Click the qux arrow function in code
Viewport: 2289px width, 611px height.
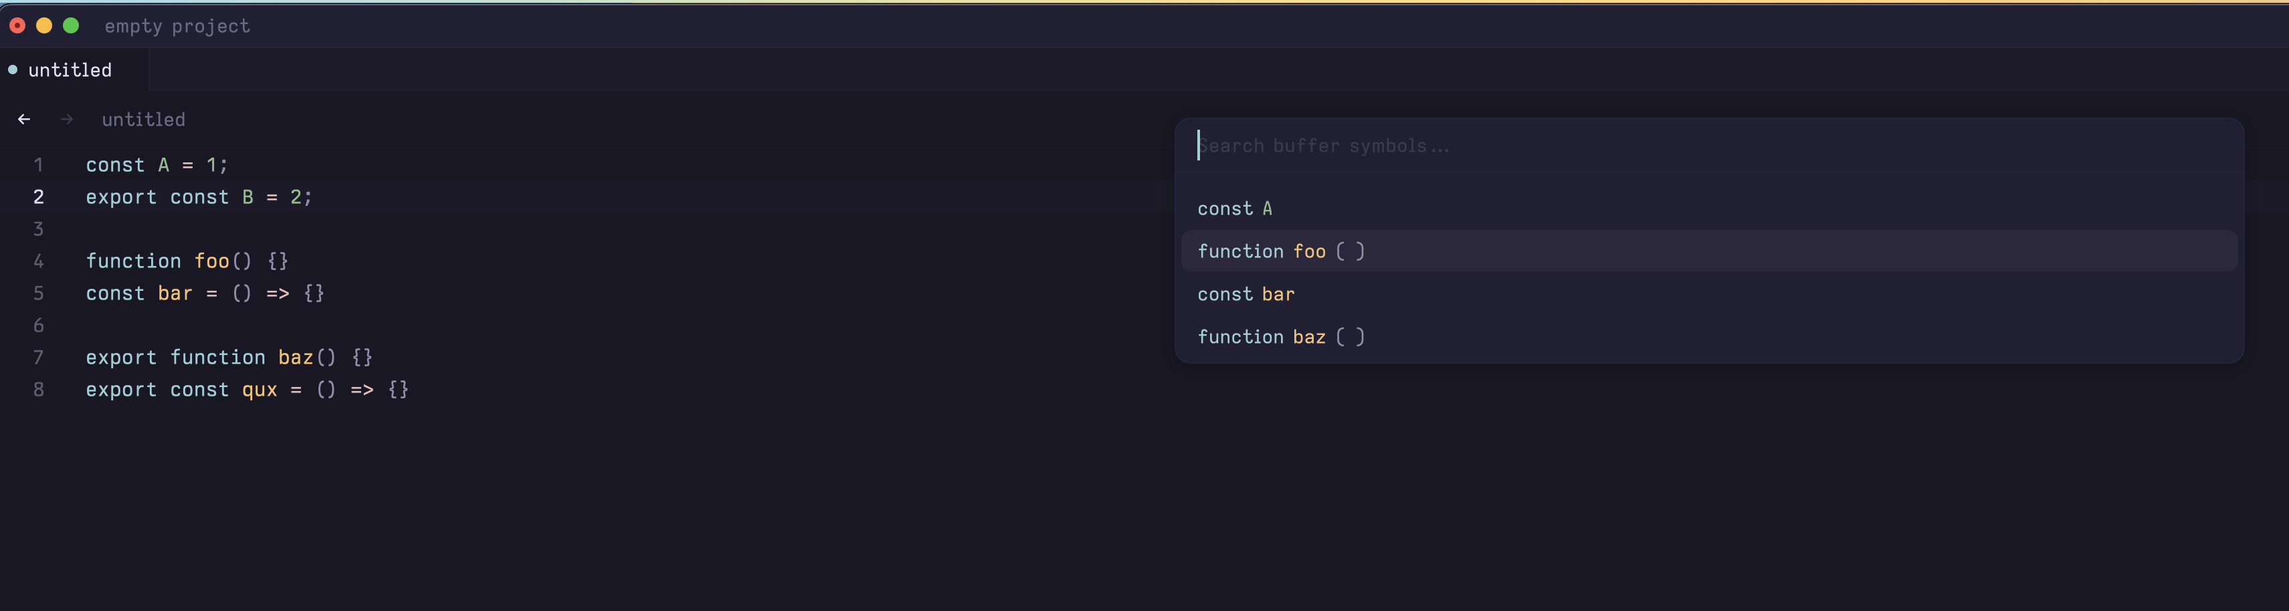pos(259,390)
